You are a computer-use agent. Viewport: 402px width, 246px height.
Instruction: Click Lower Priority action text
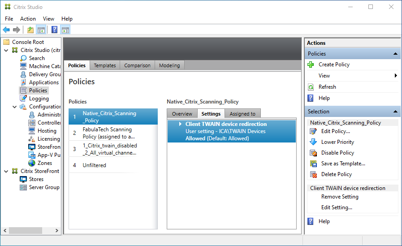tap(337, 142)
